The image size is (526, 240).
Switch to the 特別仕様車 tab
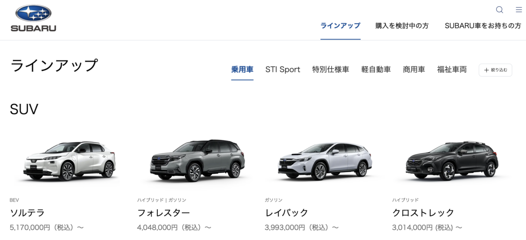pos(331,70)
